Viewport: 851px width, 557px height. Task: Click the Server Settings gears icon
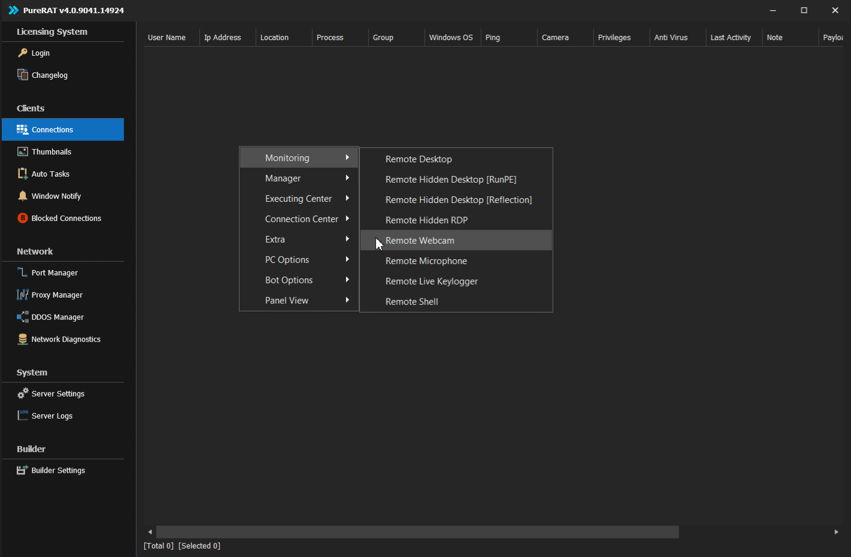click(x=23, y=393)
